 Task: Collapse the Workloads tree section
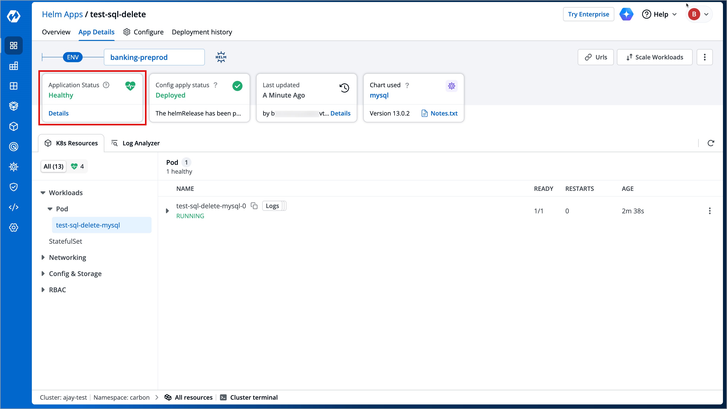coord(43,193)
